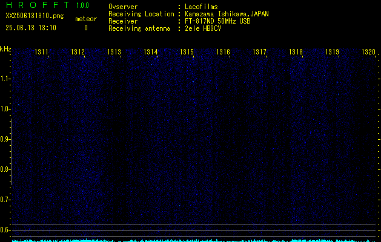Click the 1312 time axis marker
This screenshot has height=242, width=381.
78,51
